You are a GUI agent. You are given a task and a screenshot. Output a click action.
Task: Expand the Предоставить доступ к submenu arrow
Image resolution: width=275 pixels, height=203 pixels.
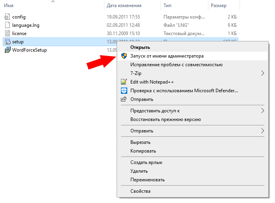(x=263, y=111)
